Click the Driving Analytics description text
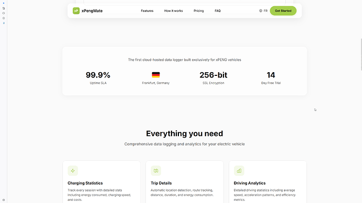This screenshot has height=203, width=362. click(264, 195)
